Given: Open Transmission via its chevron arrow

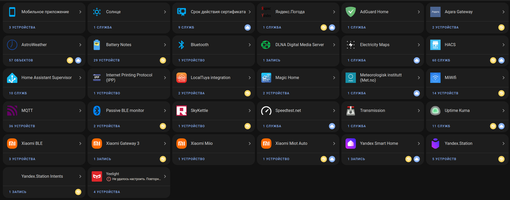Looking at the screenshot, I should tap(419, 110).
